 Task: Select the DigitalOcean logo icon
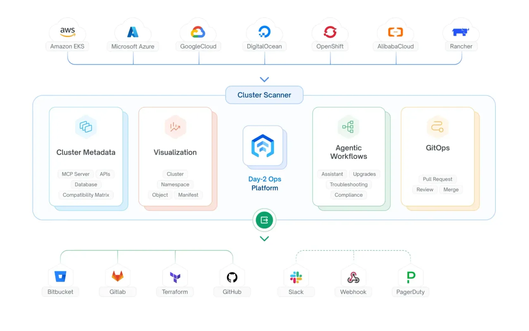pos(264,32)
